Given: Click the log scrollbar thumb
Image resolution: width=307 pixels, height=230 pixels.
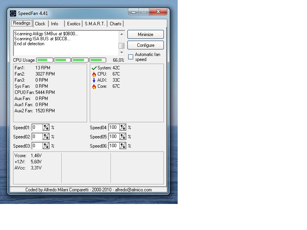Looking at the screenshot, I should point(122,46).
